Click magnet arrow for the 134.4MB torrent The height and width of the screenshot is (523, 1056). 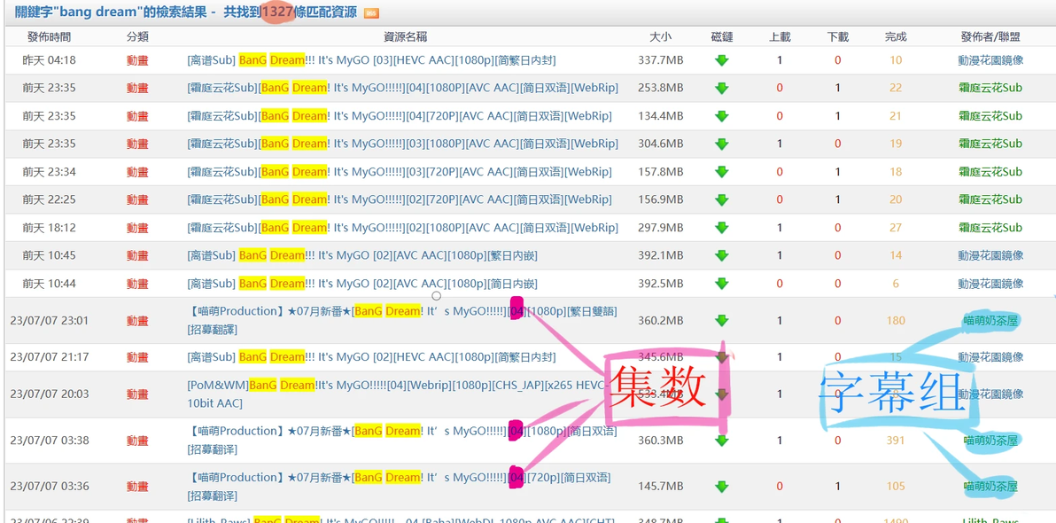[721, 116]
